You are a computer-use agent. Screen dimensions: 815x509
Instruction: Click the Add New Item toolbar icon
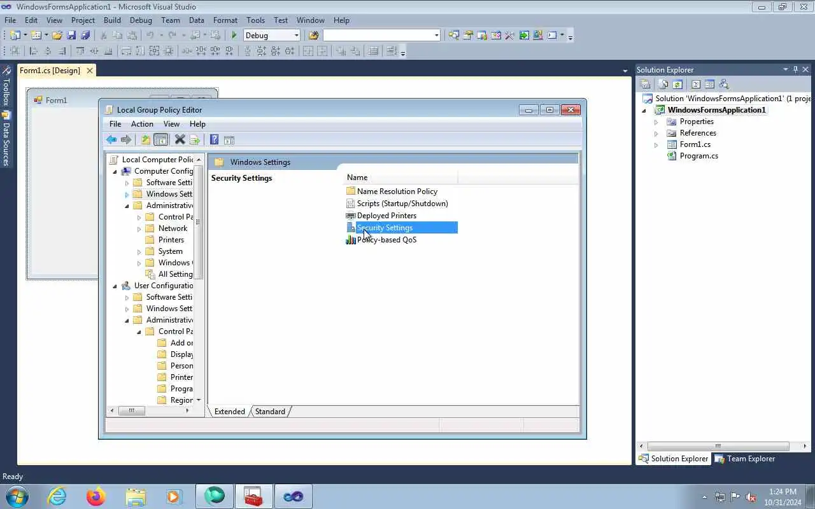[x=36, y=36]
